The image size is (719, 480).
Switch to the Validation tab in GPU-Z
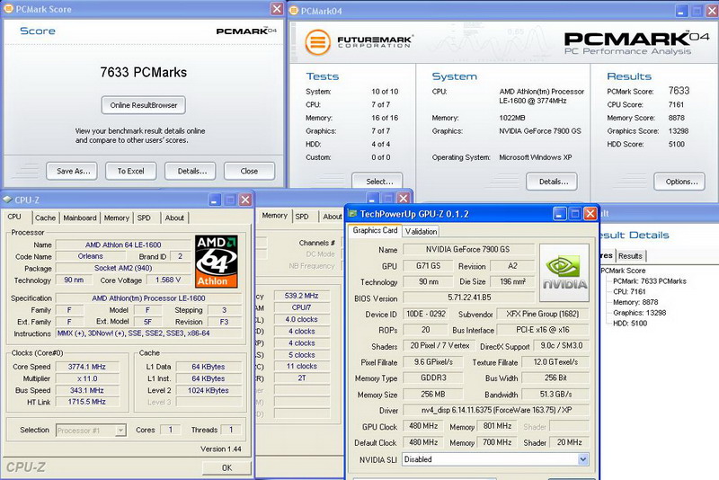(x=421, y=232)
